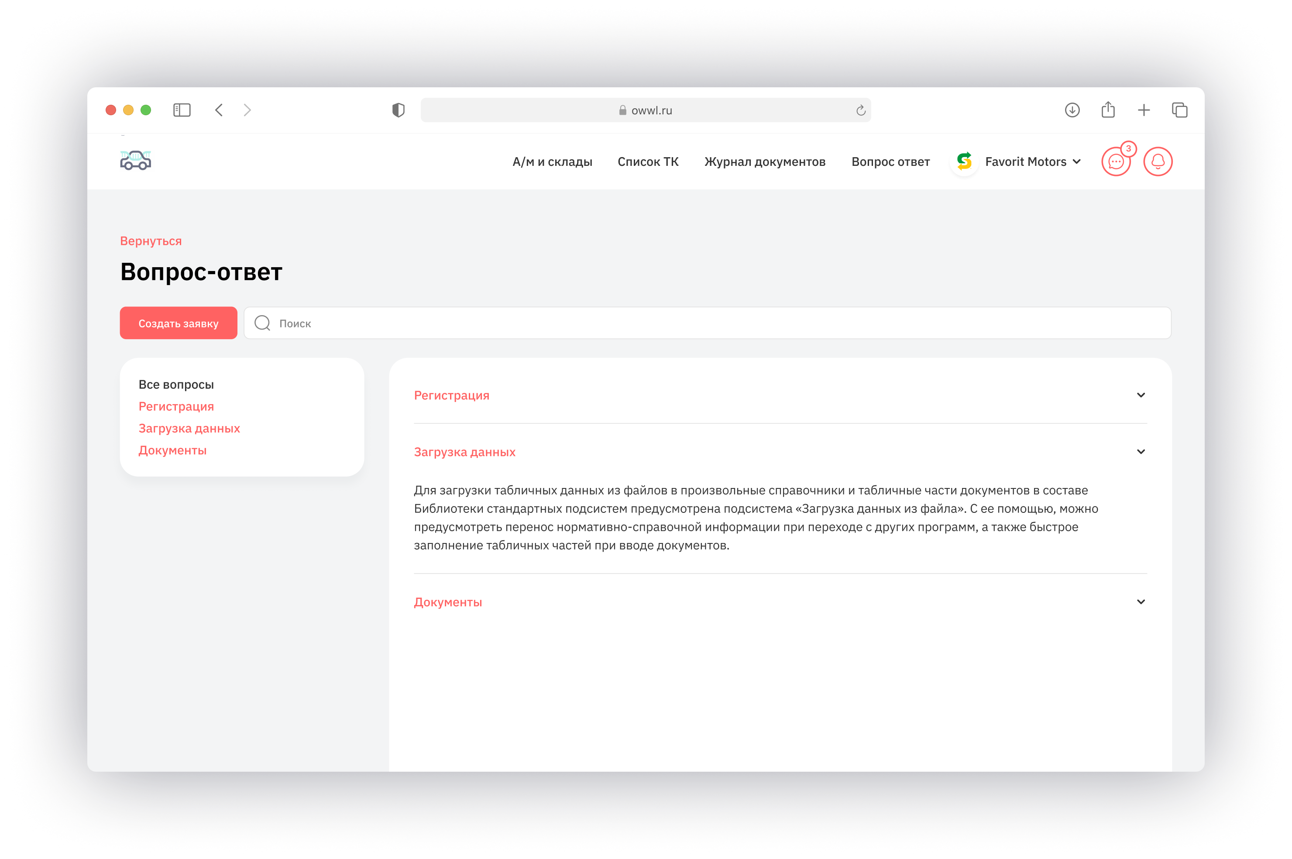Click the Загрузка данных accordion title
The width and height of the screenshot is (1292, 859).
point(464,452)
